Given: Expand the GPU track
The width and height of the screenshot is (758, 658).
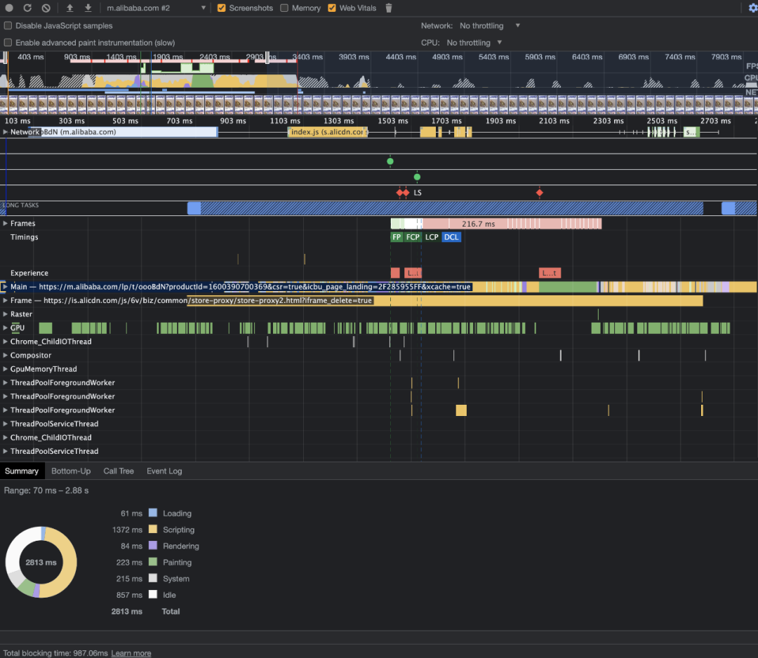Looking at the screenshot, I should tap(6, 328).
